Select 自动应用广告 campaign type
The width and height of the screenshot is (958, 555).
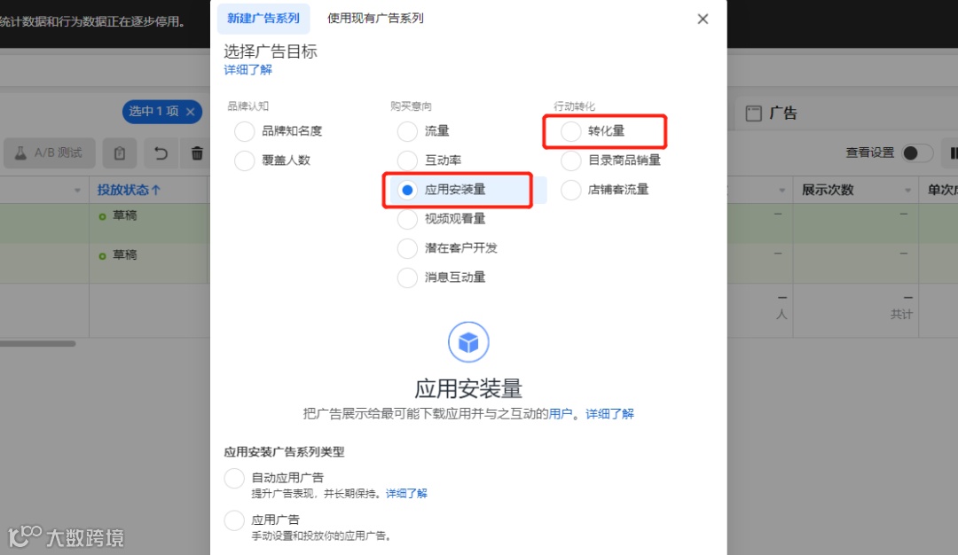tap(234, 478)
